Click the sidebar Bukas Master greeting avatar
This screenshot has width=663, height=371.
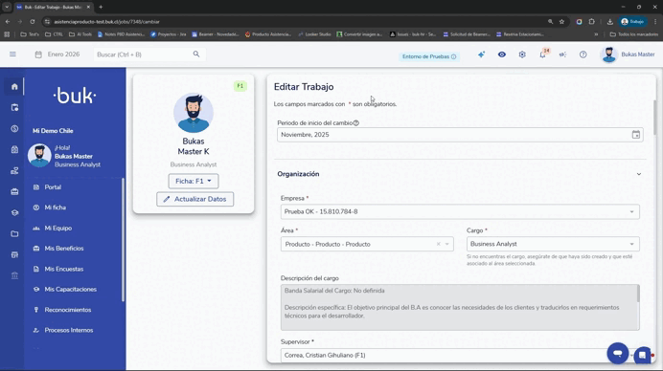39,155
